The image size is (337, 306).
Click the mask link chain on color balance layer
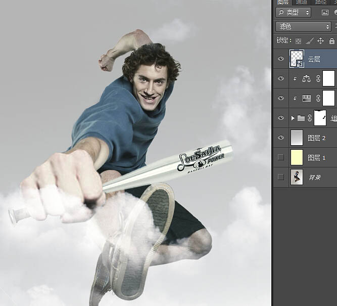click(x=318, y=78)
